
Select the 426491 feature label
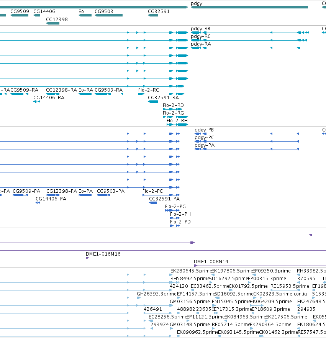[153, 309]
